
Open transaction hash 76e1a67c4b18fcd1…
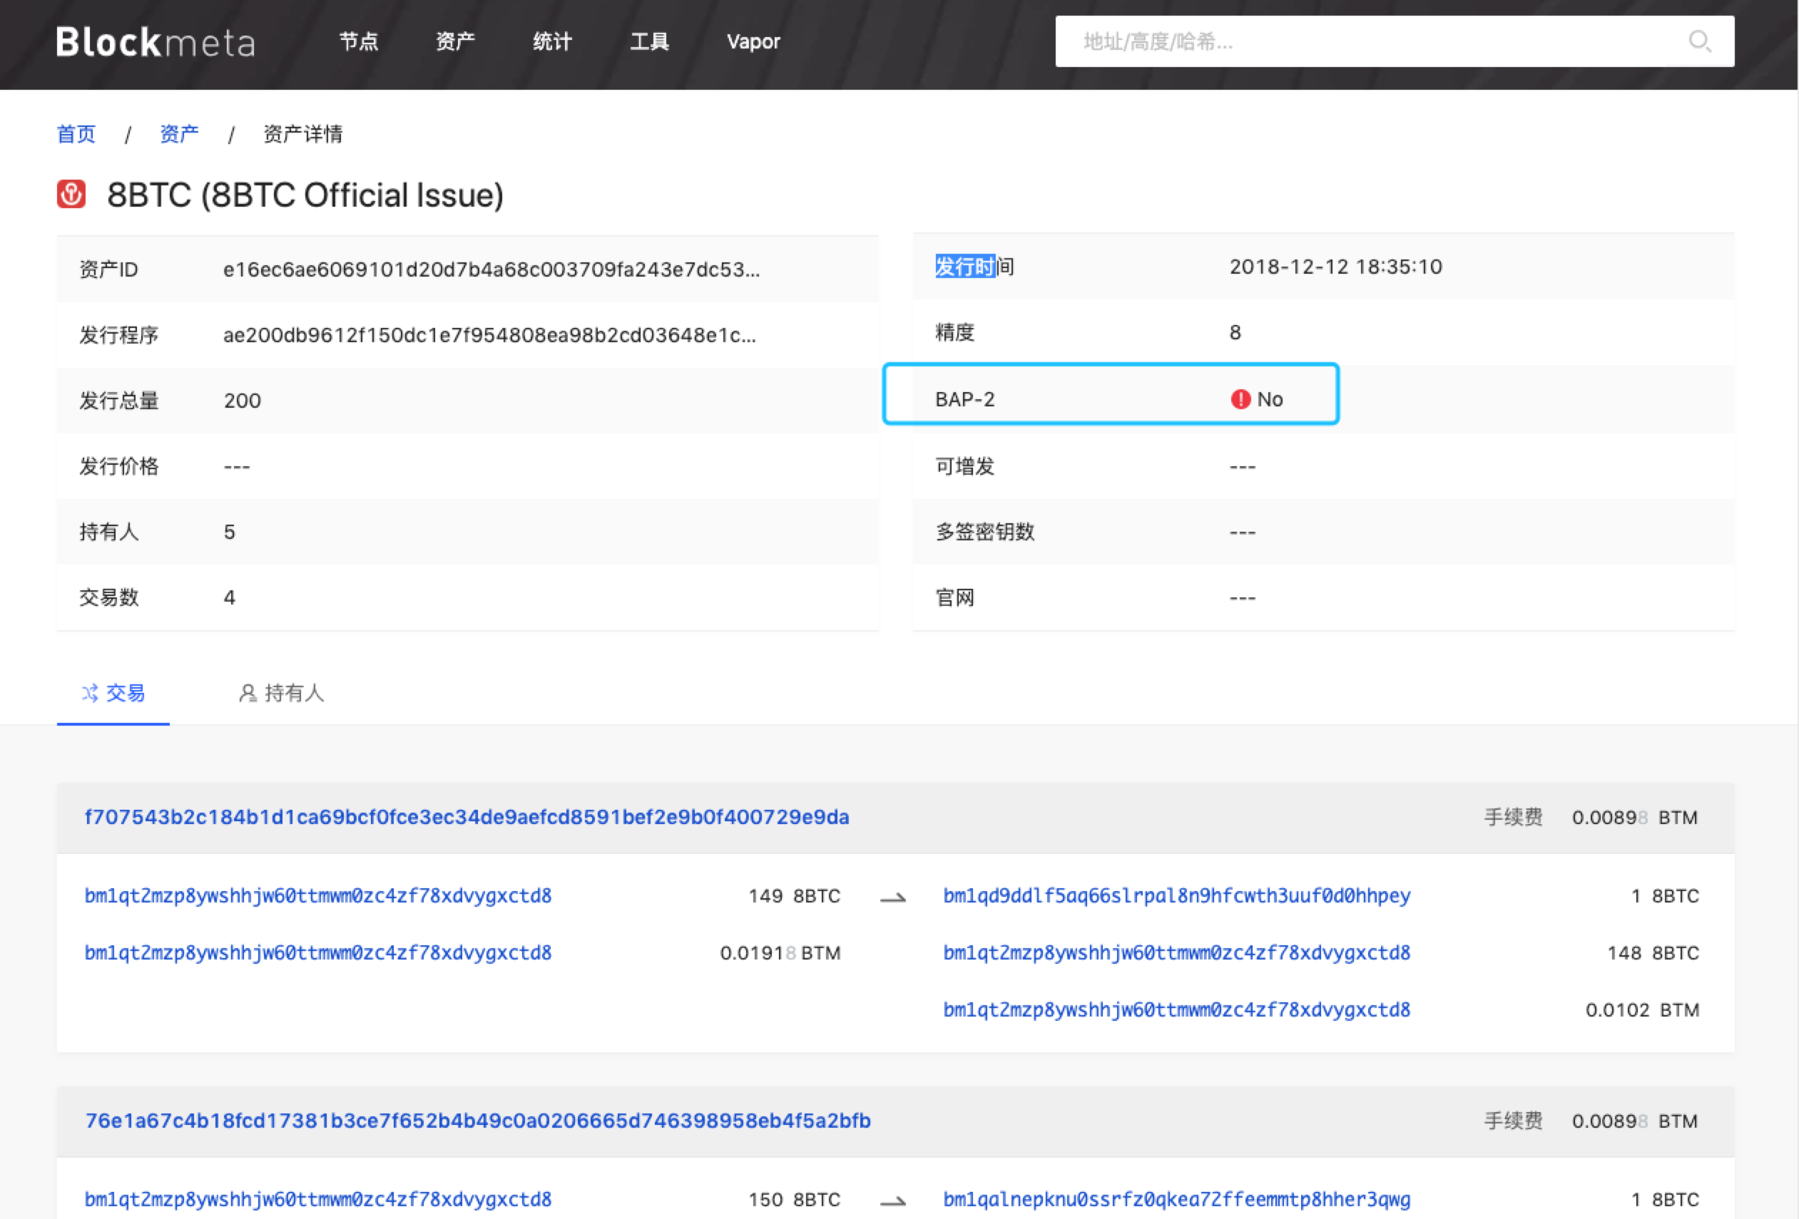pos(478,1121)
